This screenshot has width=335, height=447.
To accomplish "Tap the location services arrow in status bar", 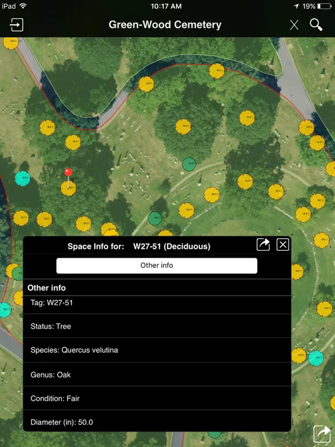I will coord(296,6).
